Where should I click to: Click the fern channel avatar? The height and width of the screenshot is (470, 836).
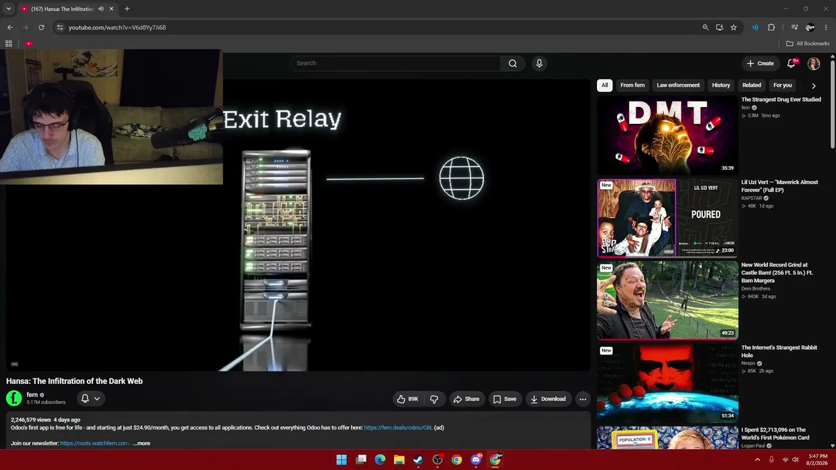14,398
